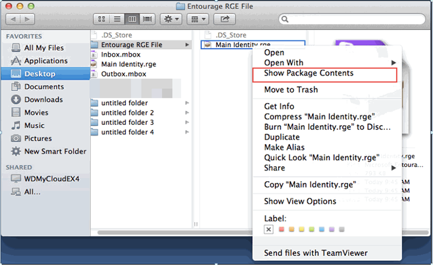Switch to icon view
The height and width of the screenshot is (265, 433).
(x=102, y=19)
